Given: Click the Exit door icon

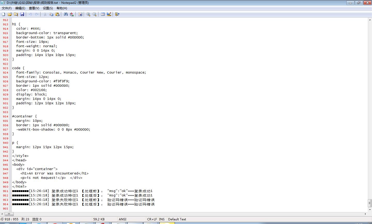Looking at the screenshot, I should (x=117, y=14).
